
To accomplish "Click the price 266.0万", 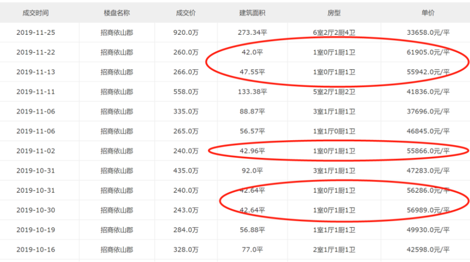I will pos(186,72).
